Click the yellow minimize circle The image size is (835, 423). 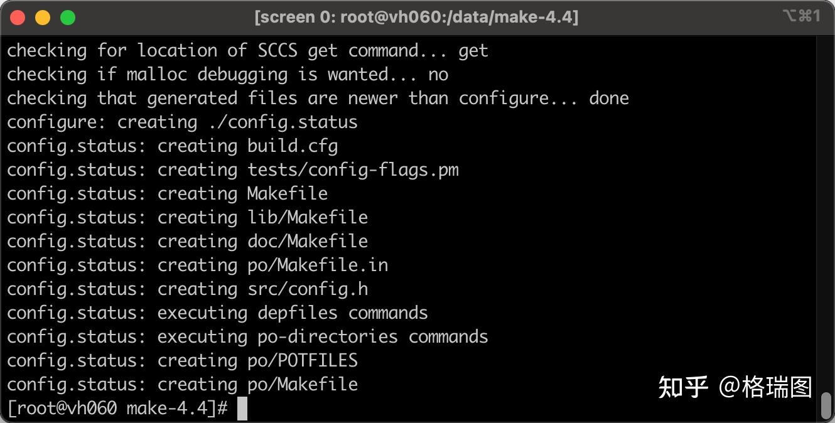43,18
